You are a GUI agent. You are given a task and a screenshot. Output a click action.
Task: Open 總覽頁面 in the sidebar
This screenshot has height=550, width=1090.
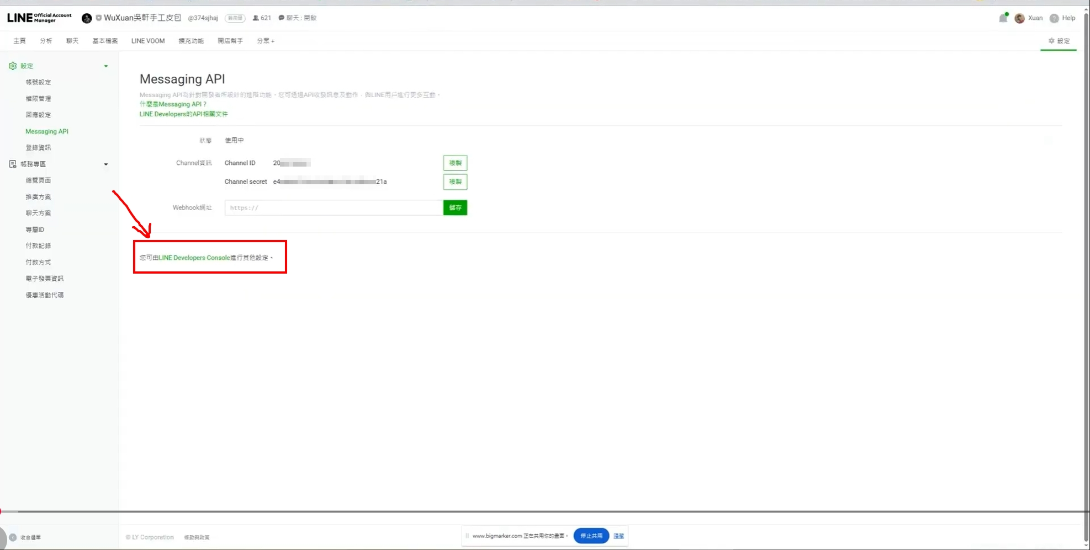coord(38,180)
